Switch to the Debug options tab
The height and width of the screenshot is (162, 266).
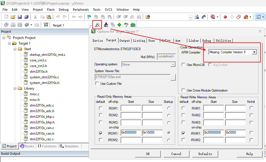(x=207, y=41)
